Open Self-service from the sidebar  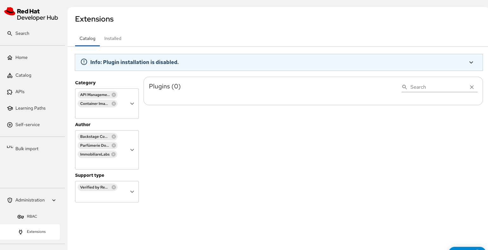[x=28, y=125]
